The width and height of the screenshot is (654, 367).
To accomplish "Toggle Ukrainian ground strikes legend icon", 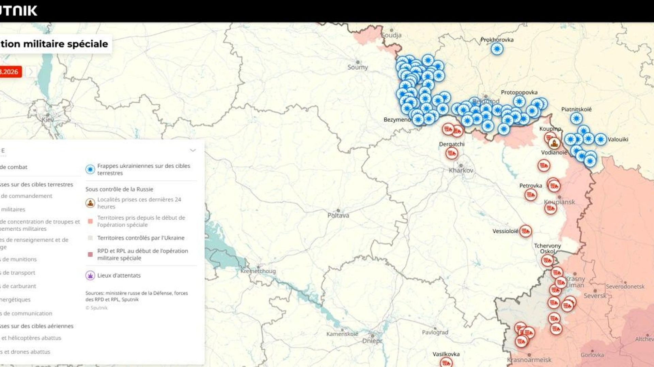I will tap(90, 169).
